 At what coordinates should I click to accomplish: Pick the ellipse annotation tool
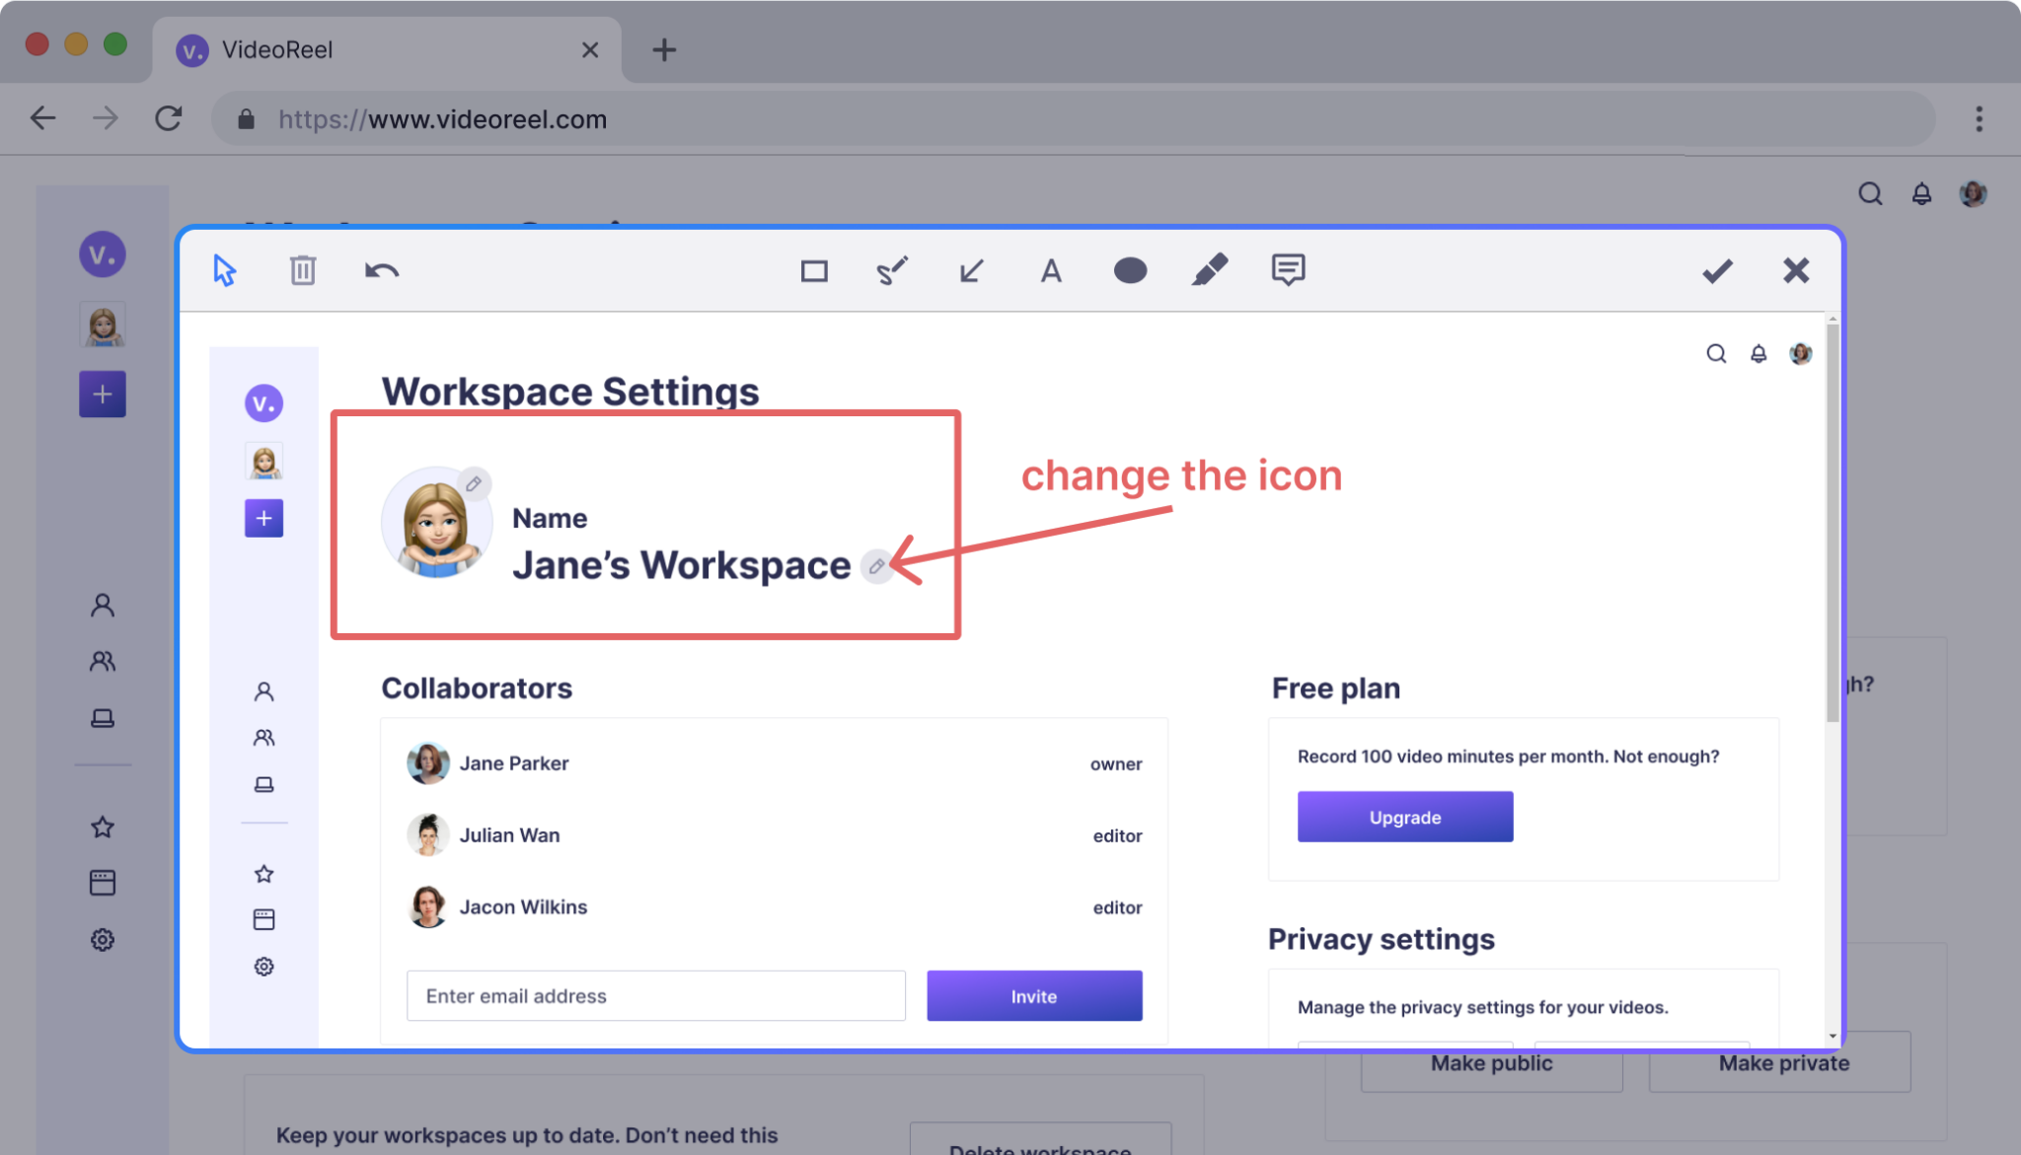click(1129, 270)
